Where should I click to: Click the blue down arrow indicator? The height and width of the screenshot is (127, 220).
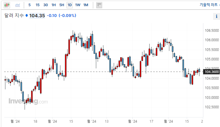pyautogui.click(x=26, y=16)
